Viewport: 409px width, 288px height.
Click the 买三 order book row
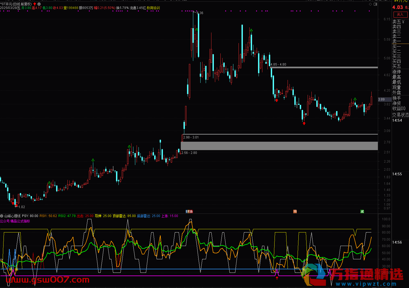pos(397,56)
